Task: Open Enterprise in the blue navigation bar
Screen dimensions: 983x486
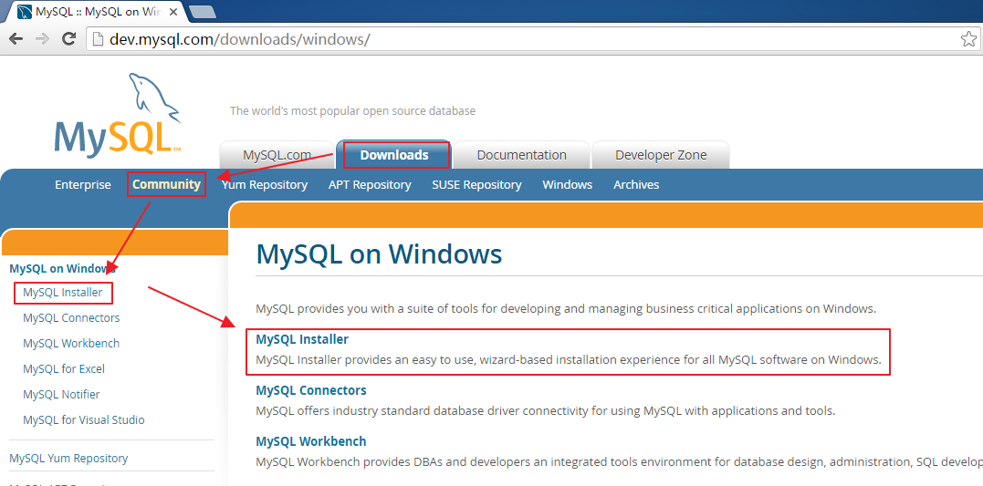Action: pyautogui.click(x=83, y=185)
